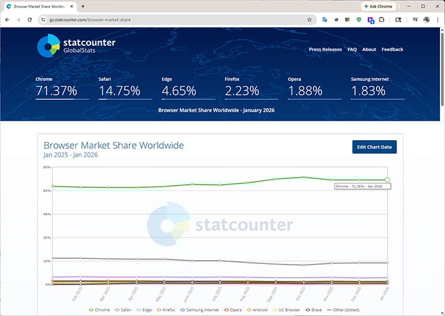Open a new tab with plus
This screenshot has height=316, width=445.
point(83,6)
